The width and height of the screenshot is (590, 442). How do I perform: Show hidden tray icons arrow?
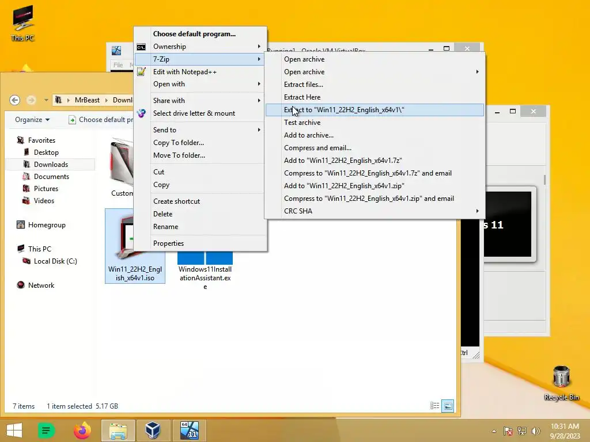tap(494, 431)
